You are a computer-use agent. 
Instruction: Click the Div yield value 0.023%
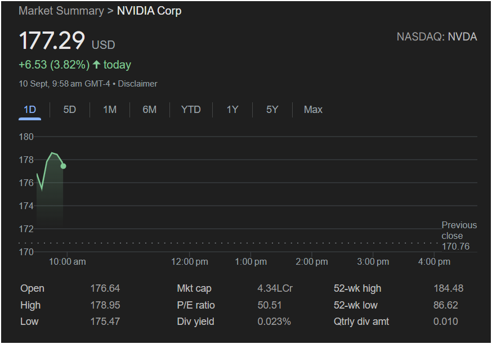[x=274, y=322]
